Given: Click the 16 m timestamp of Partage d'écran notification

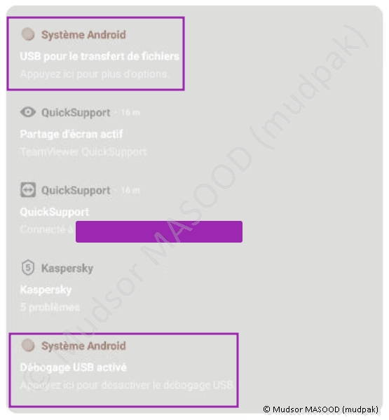Looking at the screenshot, I should click(x=130, y=112).
